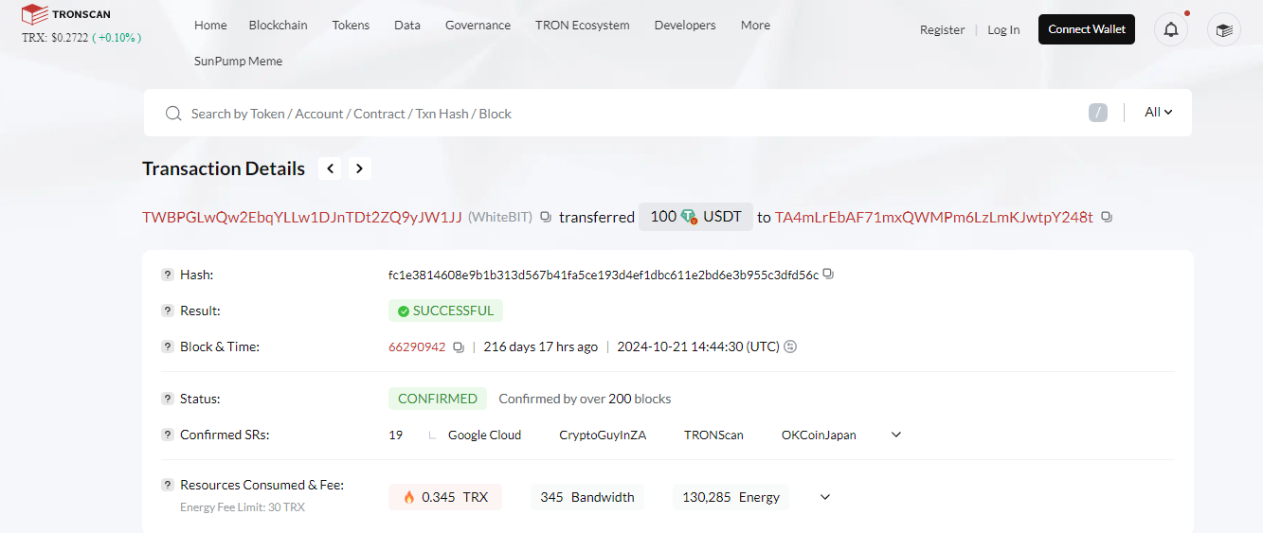Click the transaction hash string
The width and height of the screenshot is (1263, 533).
point(604,275)
